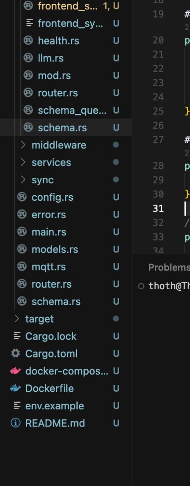This screenshot has width=190, height=486.
Task: Click the blue whale Dockerfile icon
Action: tap(15, 388)
